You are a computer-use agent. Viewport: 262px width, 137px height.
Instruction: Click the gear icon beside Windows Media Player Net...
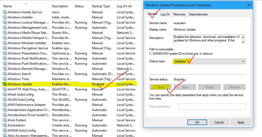point(5,32)
